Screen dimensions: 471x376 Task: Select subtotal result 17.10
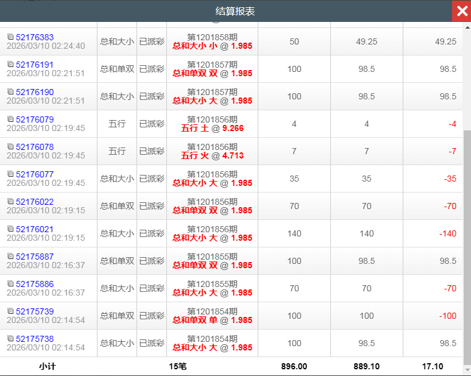click(433, 366)
